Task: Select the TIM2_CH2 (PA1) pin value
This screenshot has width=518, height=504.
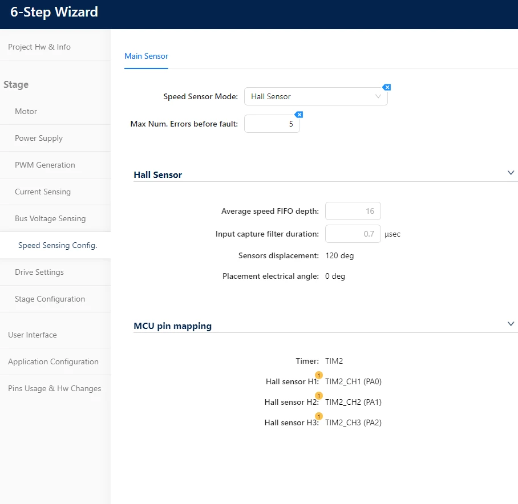Action: 353,402
